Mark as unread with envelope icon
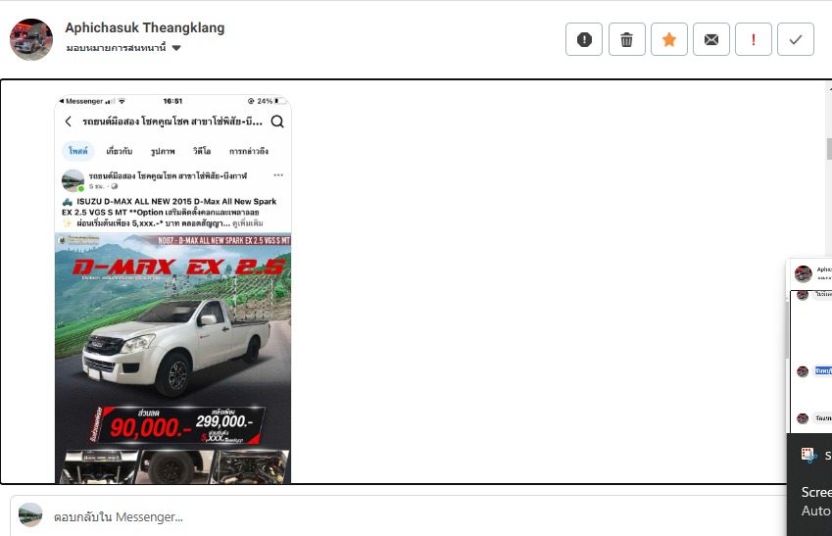 point(711,39)
